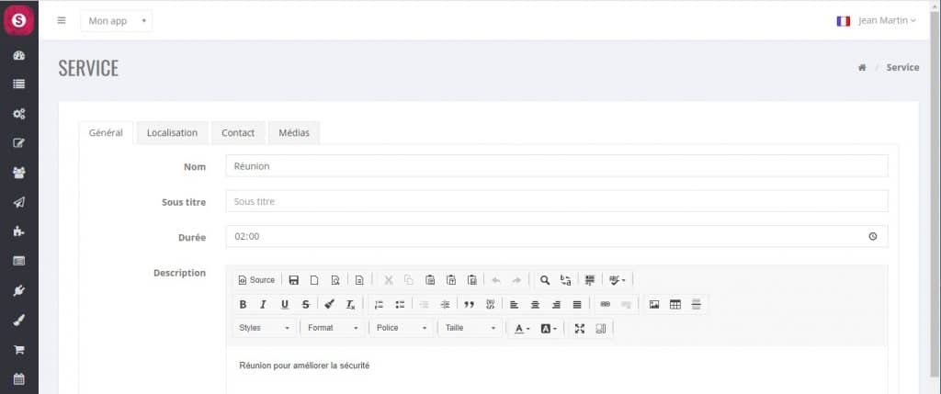Open the background color picker

pos(549,329)
